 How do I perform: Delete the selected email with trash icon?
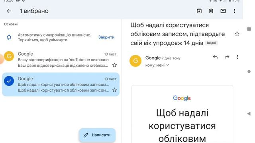pos(211,11)
